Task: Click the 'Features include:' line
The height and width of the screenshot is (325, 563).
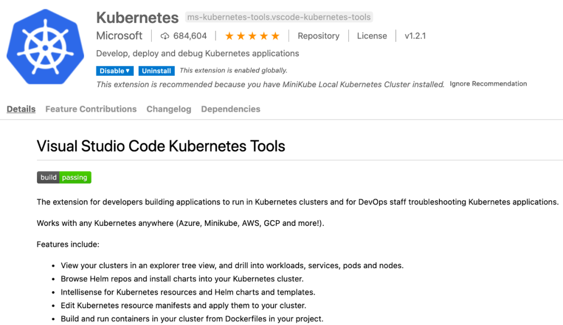Action: pos(68,245)
